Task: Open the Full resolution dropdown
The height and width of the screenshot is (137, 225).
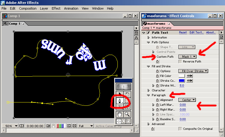Action: [86, 126]
